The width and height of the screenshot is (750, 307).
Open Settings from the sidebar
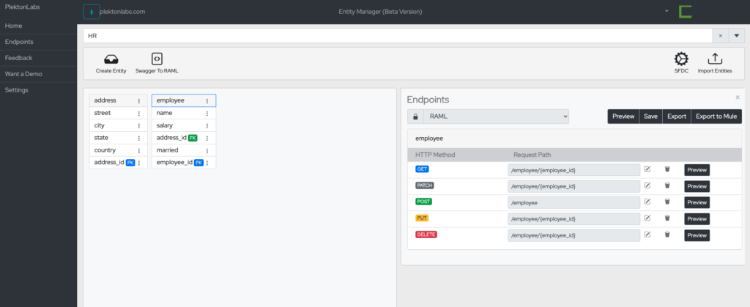click(17, 90)
